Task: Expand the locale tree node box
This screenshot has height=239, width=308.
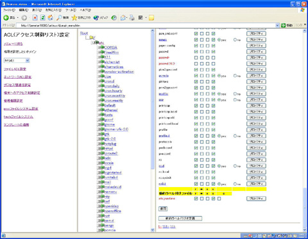Action: click(x=99, y=163)
